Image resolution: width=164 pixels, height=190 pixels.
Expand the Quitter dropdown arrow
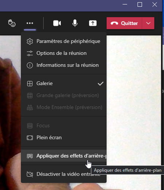pyautogui.click(x=148, y=23)
